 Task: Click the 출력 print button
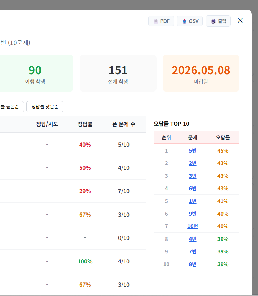pyautogui.click(x=218, y=21)
